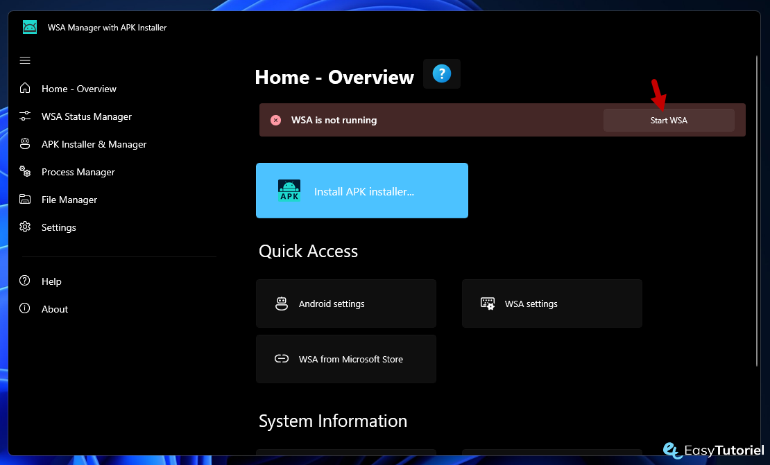770x465 pixels.
Task: Open WSA Status Manager page
Action: [87, 116]
